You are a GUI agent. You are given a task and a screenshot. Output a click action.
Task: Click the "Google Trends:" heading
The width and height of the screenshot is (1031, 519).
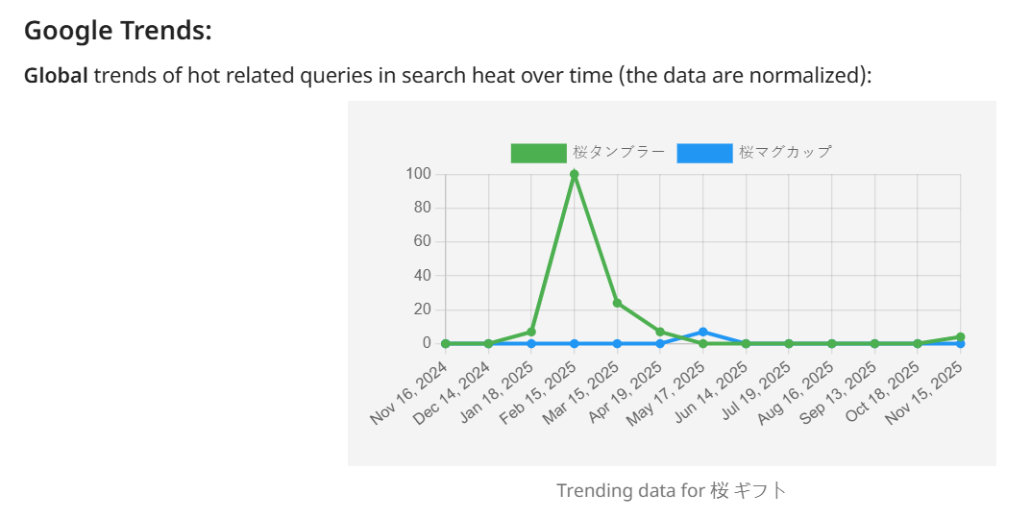pos(117,31)
